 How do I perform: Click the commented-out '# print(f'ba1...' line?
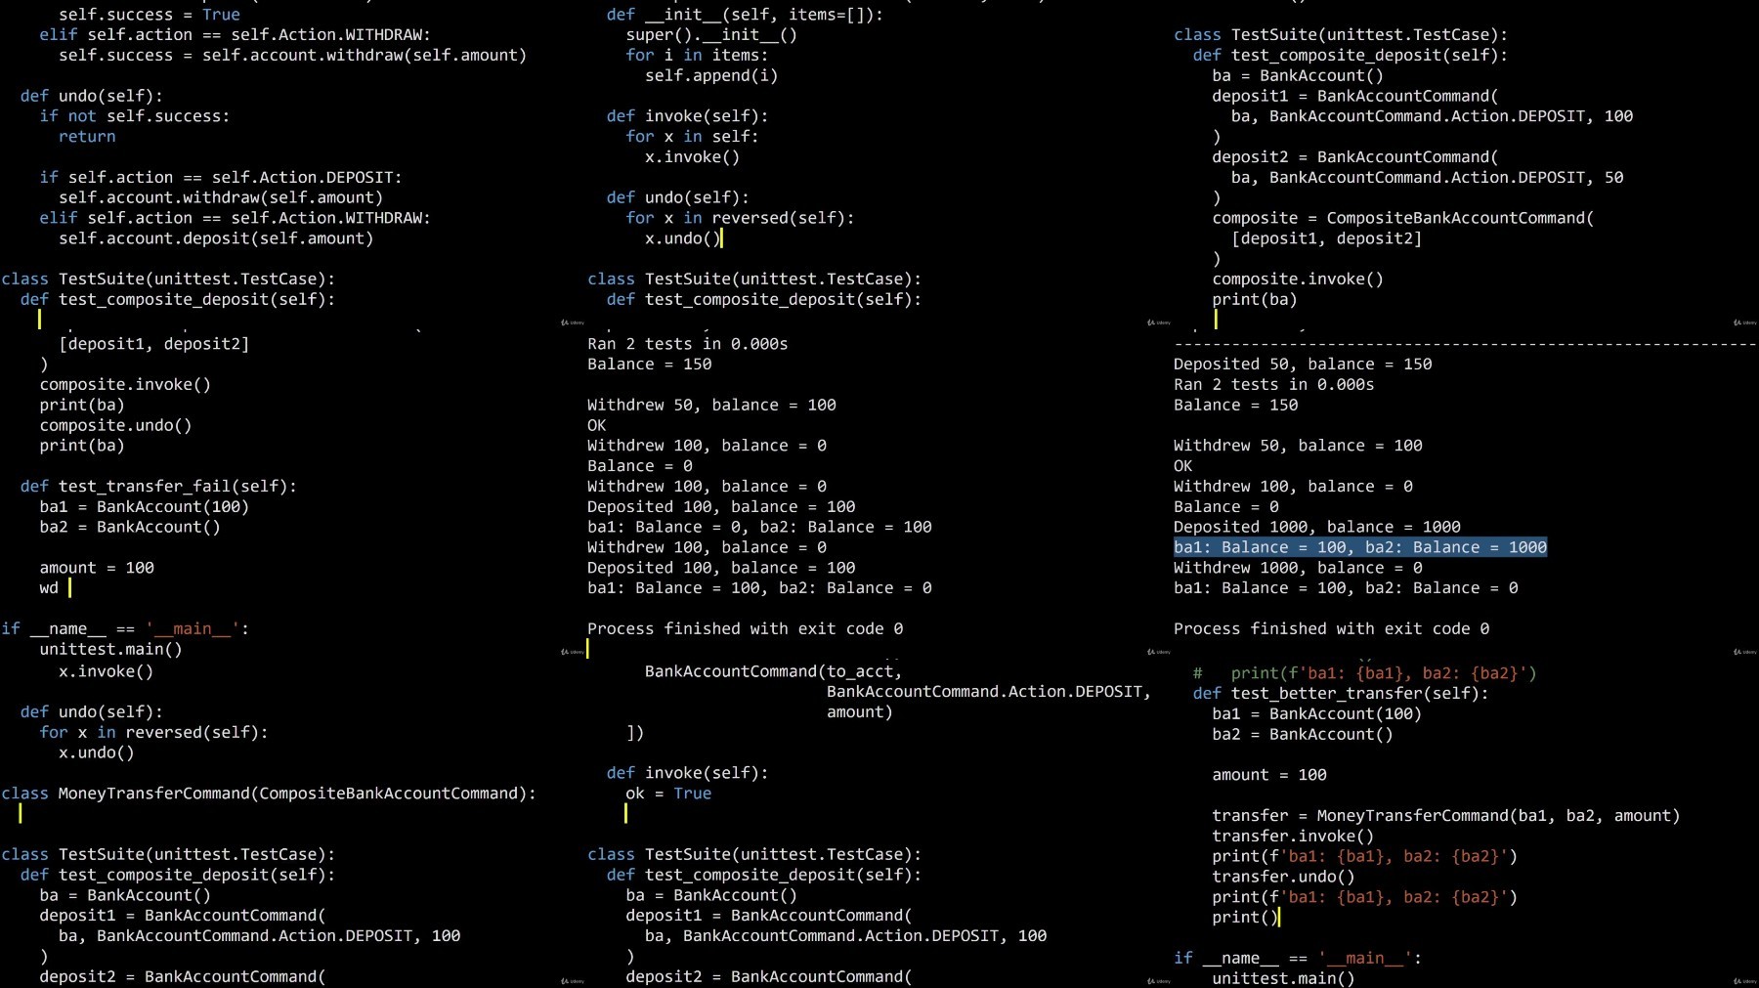pos(1365,673)
